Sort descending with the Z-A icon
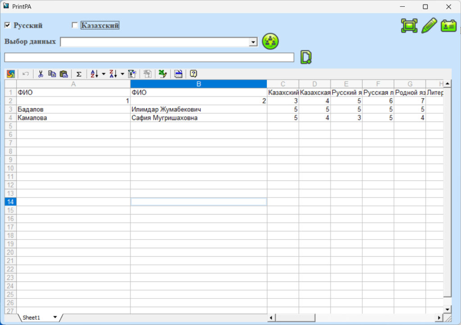The width and height of the screenshot is (461, 325). click(x=113, y=74)
